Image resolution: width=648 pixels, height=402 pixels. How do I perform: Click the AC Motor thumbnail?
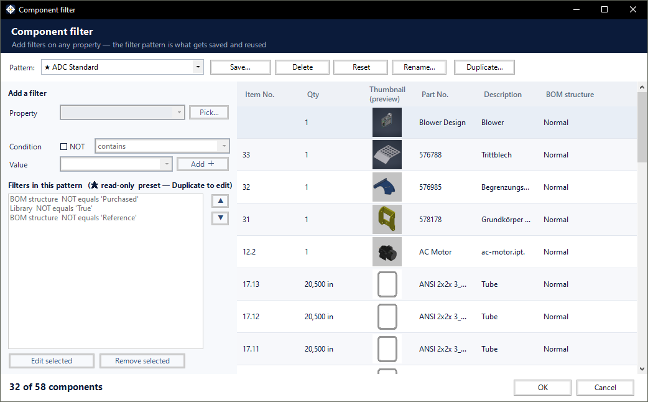click(x=387, y=251)
